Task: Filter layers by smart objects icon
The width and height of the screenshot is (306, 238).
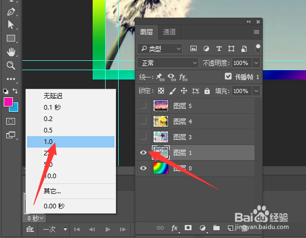Action: tap(244, 48)
